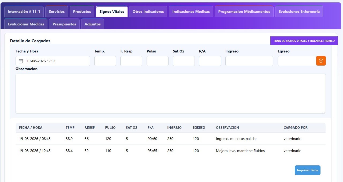Select the 19-08-2026 / 08:45 record
This screenshot has width=343, height=182.
point(171,139)
